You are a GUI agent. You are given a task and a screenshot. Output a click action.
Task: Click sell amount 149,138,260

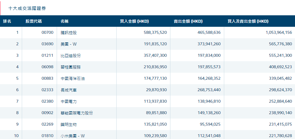(209, 113)
